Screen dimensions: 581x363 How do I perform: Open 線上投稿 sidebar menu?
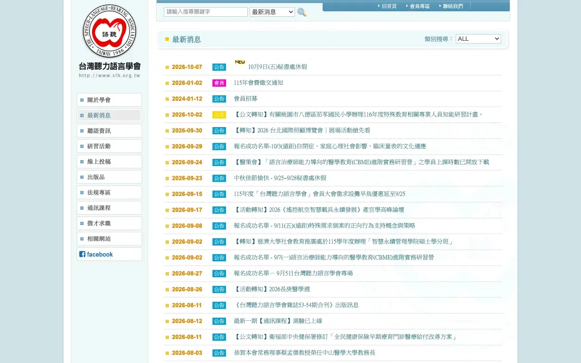coord(109,162)
